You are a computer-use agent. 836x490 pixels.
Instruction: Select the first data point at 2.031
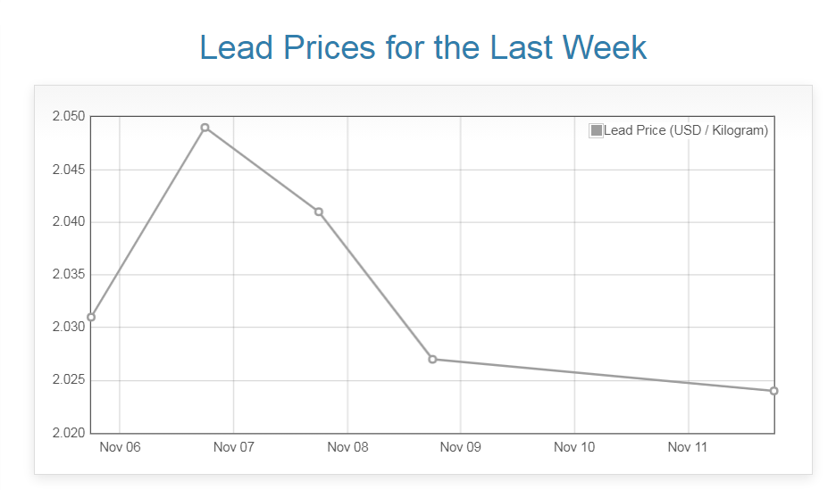point(91,317)
